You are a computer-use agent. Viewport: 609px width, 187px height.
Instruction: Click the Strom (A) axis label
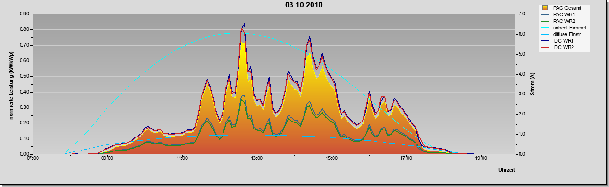click(x=532, y=84)
